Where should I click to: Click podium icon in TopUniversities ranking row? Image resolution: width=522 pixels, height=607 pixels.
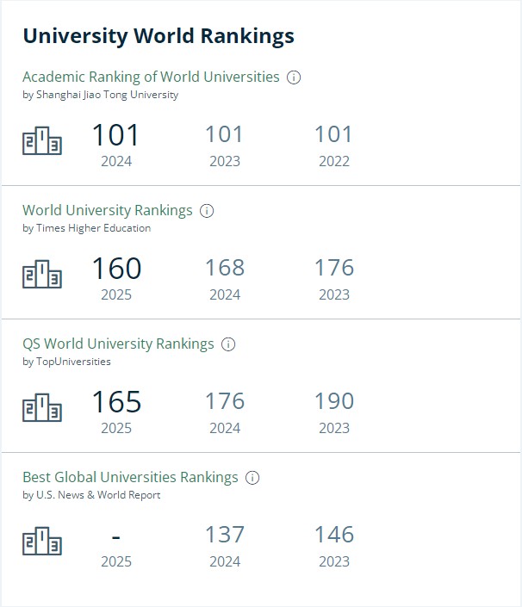click(x=42, y=409)
